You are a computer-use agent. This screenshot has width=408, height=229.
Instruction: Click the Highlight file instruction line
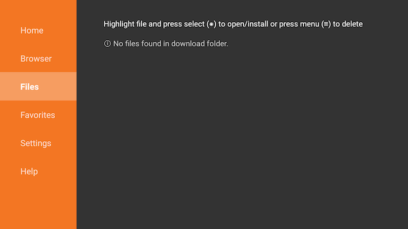tap(233, 24)
